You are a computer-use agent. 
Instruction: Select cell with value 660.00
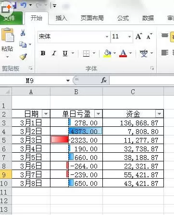coord(76,157)
